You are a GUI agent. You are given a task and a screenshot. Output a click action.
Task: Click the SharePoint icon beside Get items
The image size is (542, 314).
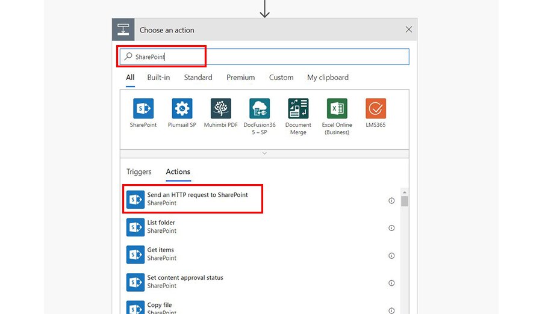click(135, 254)
